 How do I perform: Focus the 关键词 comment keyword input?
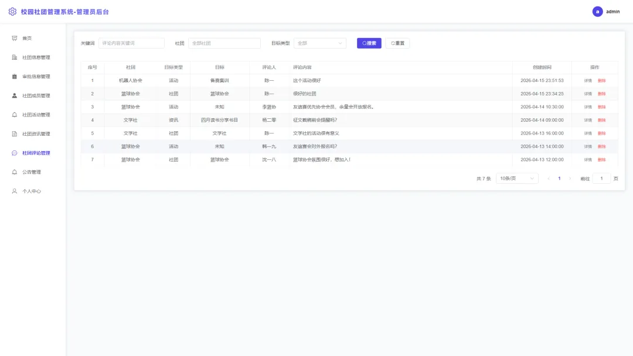coord(132,43)
